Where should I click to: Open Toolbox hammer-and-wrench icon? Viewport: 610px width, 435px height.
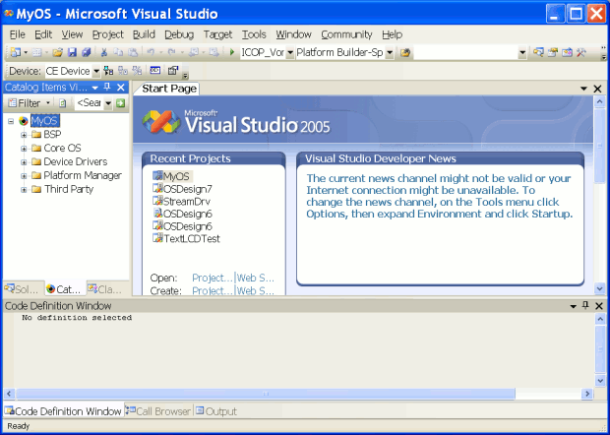581,52
